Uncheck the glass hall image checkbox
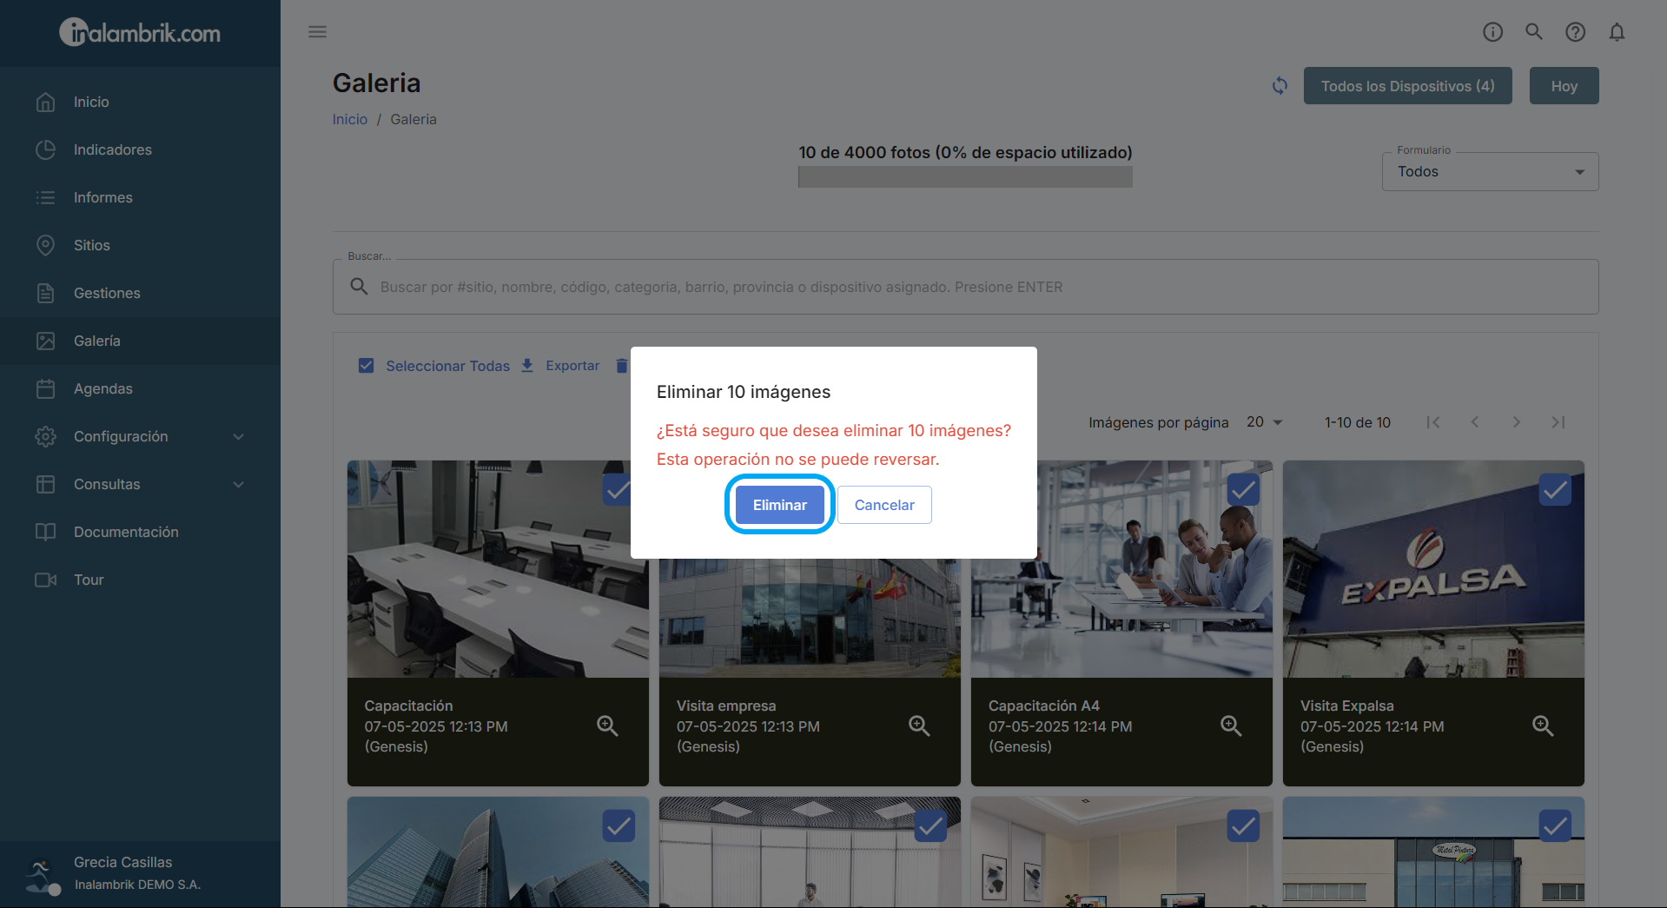This screenshot has width=1667, height=908. (930, 825)
